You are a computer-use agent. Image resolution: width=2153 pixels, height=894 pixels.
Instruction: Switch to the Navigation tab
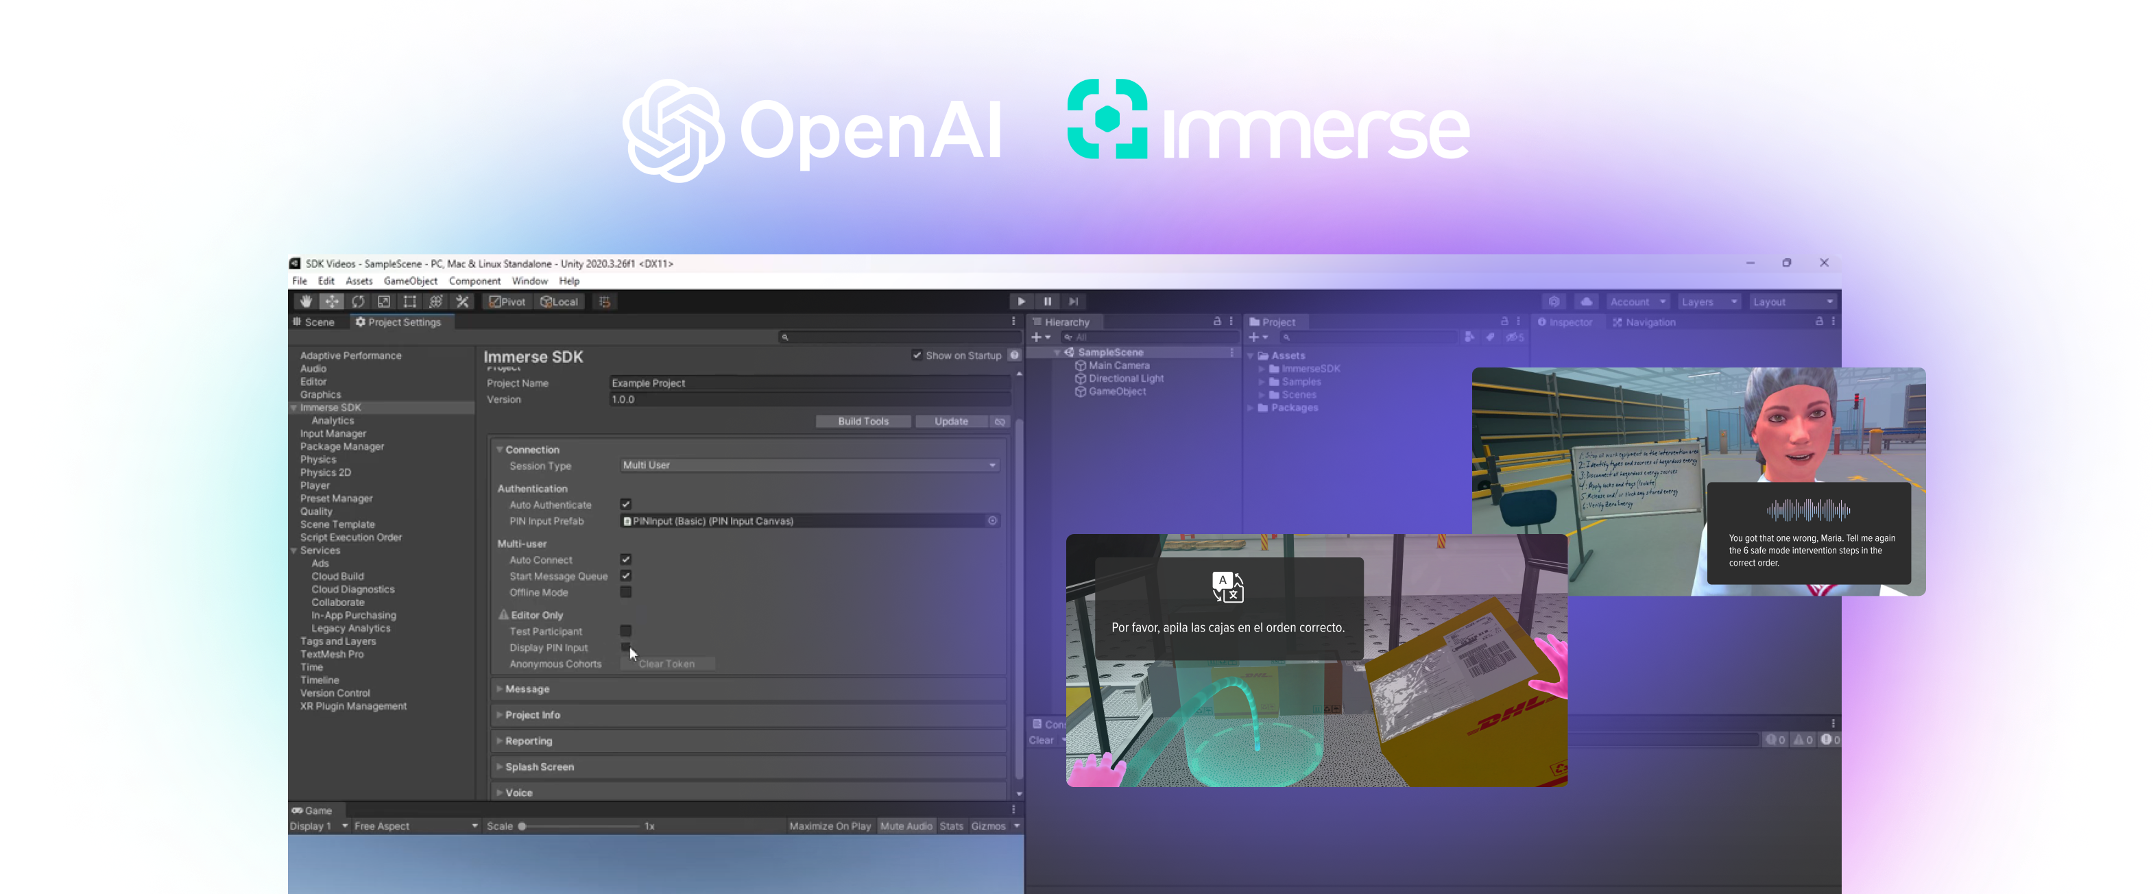click(1643, 322)
